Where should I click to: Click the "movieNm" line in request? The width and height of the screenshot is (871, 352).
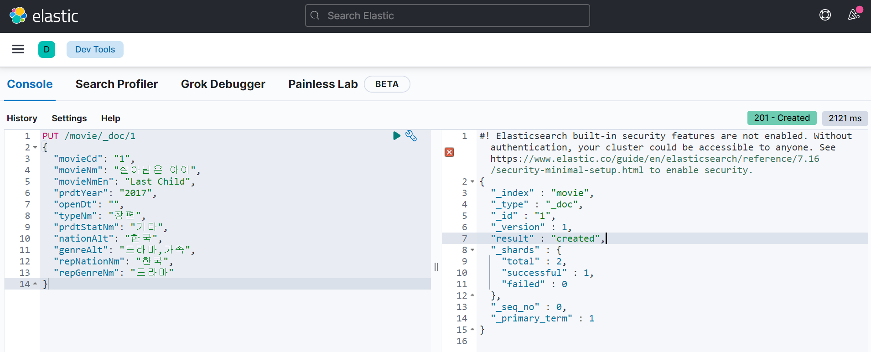[127, 170]
